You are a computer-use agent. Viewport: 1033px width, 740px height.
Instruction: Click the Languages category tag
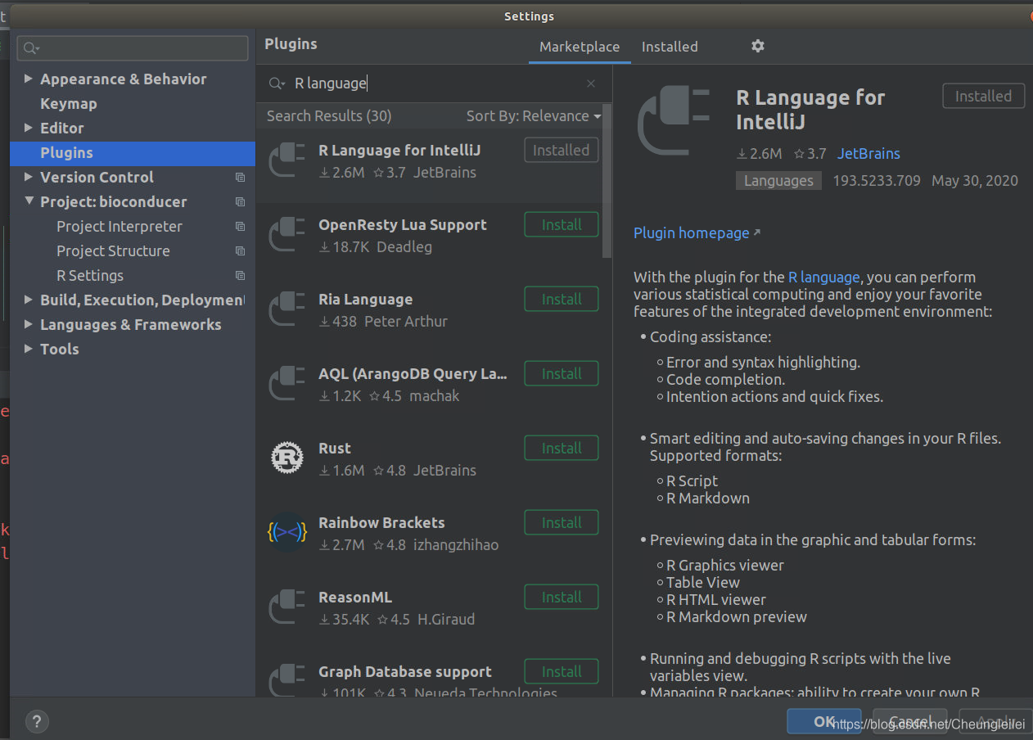pos(778,181)
